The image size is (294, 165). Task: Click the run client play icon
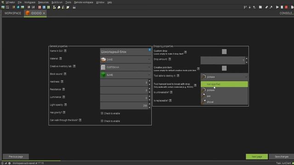[277, 7]
